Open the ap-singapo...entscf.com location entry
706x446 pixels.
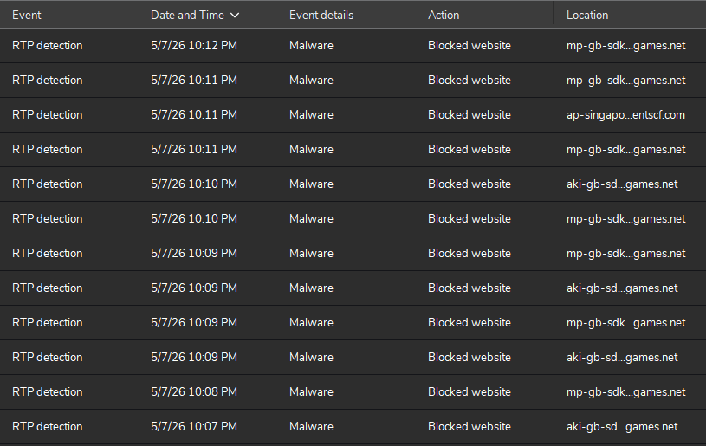(x=625, y=115)
